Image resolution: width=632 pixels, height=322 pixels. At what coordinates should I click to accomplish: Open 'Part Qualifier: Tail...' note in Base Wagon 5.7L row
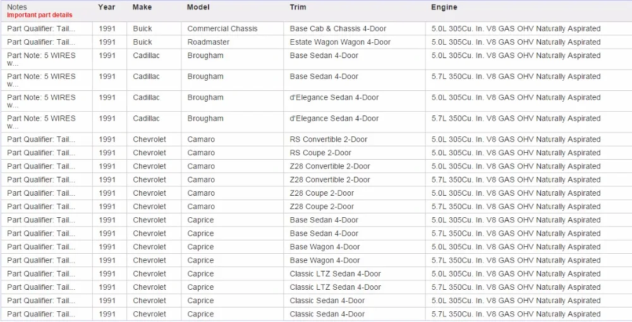(40, 260)
